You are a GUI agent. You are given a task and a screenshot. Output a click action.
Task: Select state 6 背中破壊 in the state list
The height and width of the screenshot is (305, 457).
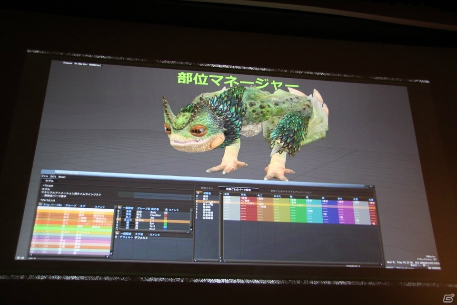click(207, 213)
